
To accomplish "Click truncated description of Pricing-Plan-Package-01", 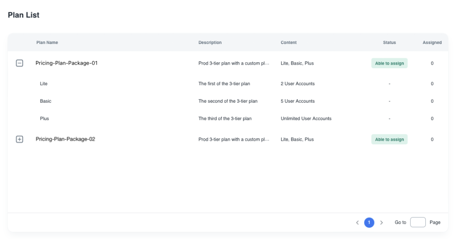I will point(234,63).
